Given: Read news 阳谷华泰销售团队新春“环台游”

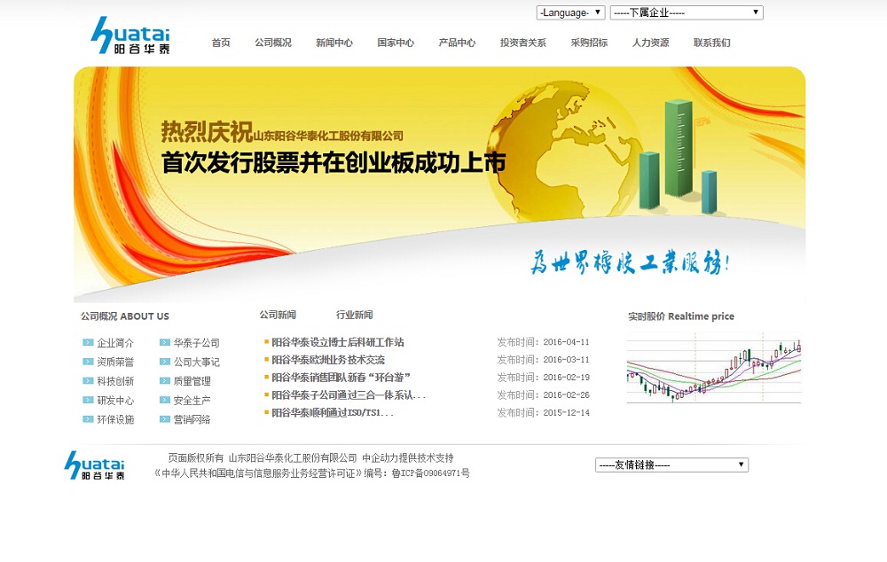Looking at the screenshot, I should pyautogui.click(x=341, y=377).
